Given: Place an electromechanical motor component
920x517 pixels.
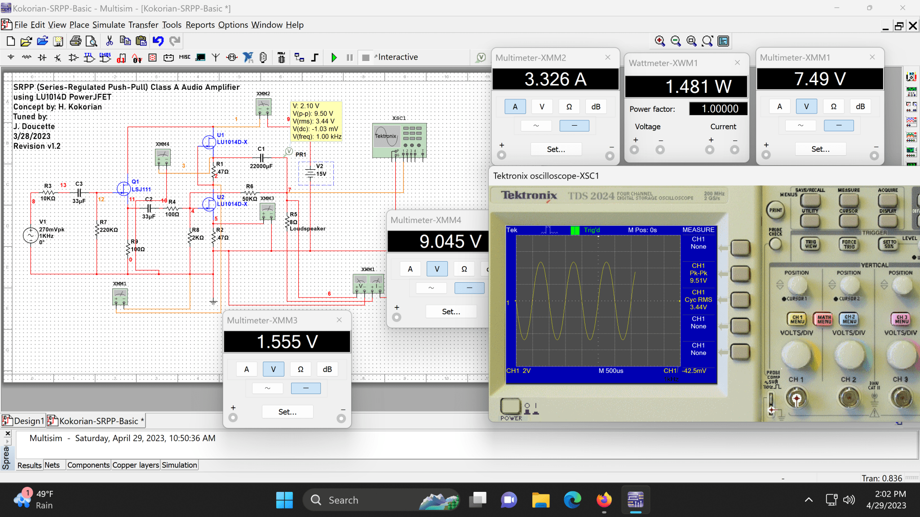Looking at the screenshot, I should (x=232, y=57).
